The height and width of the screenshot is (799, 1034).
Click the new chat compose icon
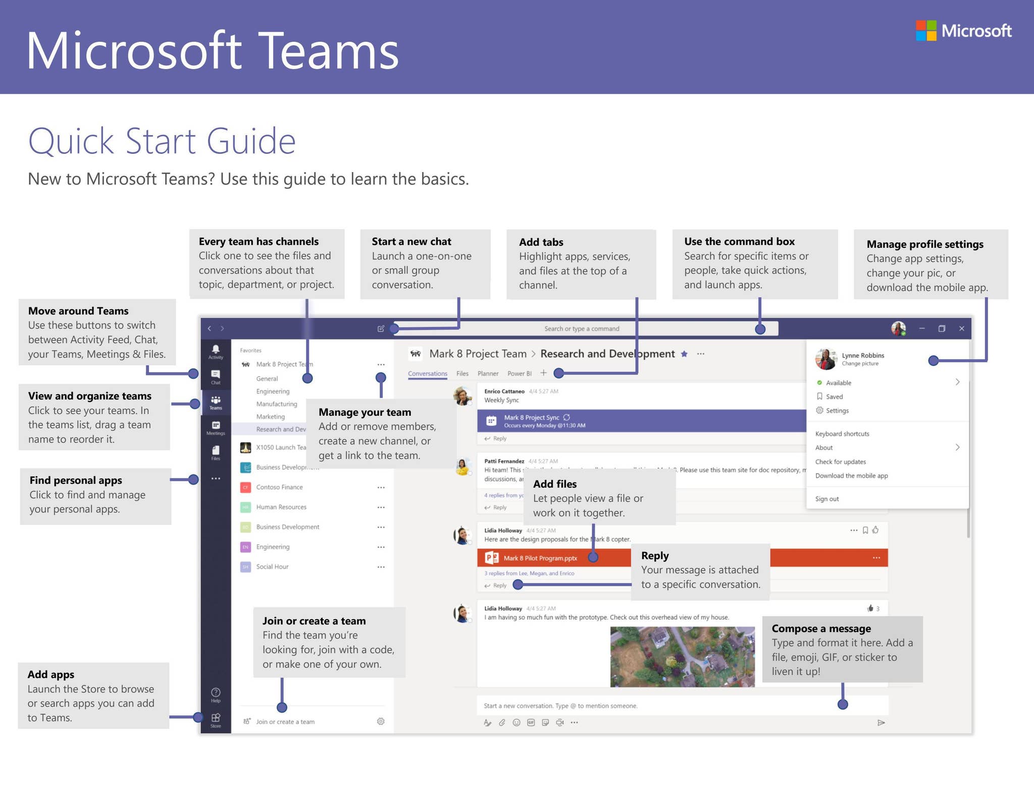381,329
